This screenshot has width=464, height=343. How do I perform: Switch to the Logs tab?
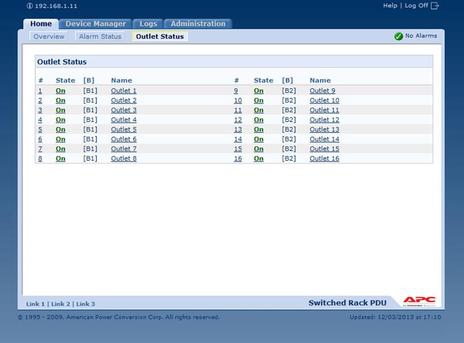148,24
